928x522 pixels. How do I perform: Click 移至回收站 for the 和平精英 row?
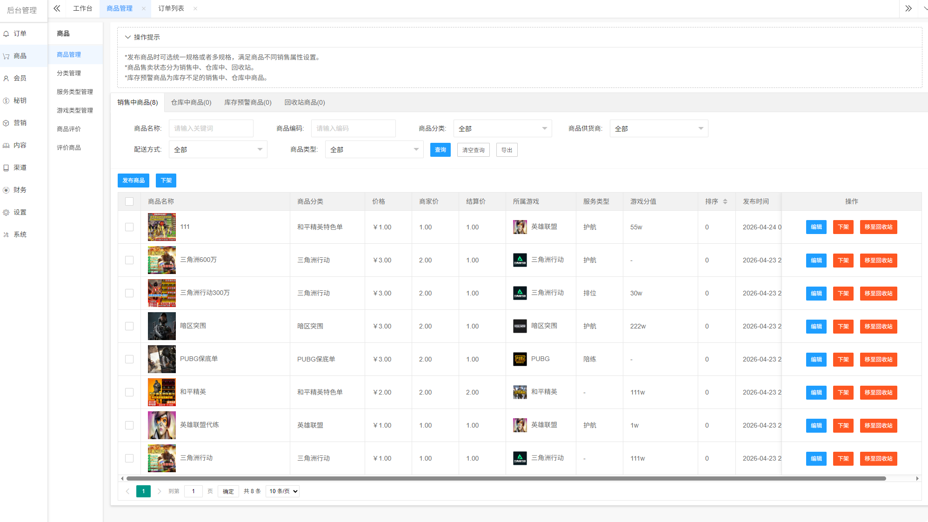pyautogui.click(x=879, y=392)
